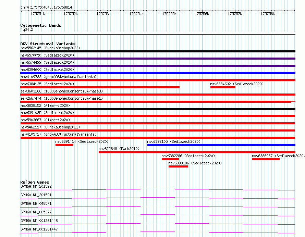Image resolution: width=305 pixels, height=237 pixels.
Task: Click the RefSeq Genes track title
Action: click(35, 182)
